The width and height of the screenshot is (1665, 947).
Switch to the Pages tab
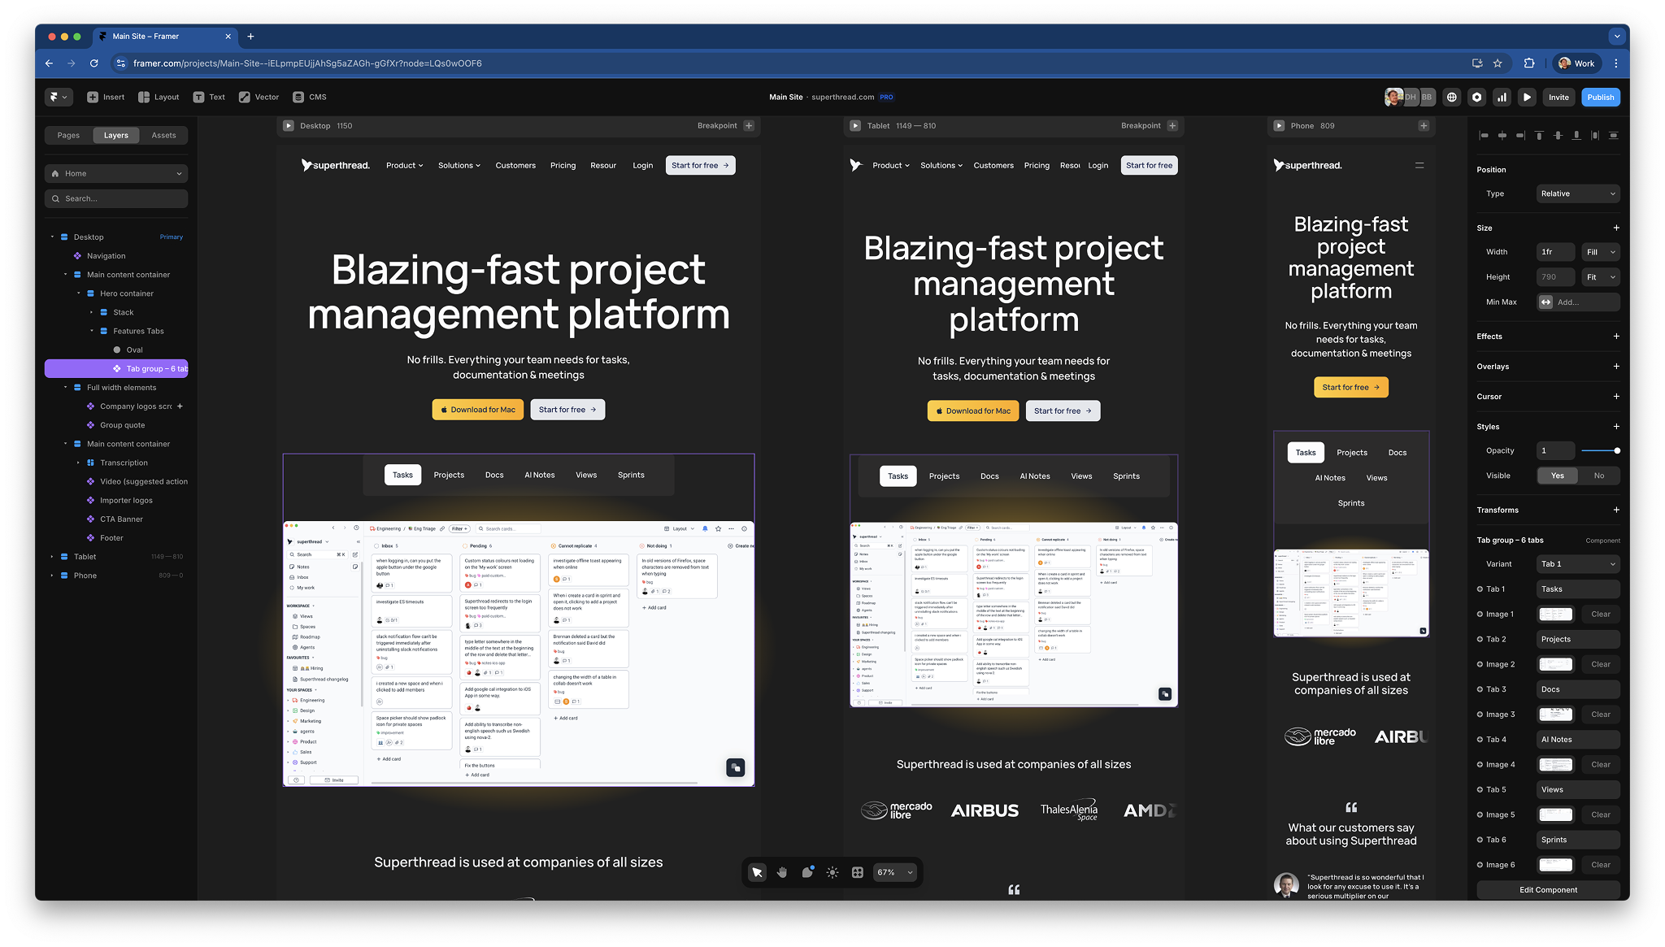(68, 135)
